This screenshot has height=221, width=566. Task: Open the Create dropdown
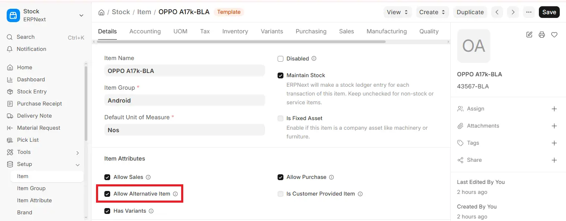433,12
